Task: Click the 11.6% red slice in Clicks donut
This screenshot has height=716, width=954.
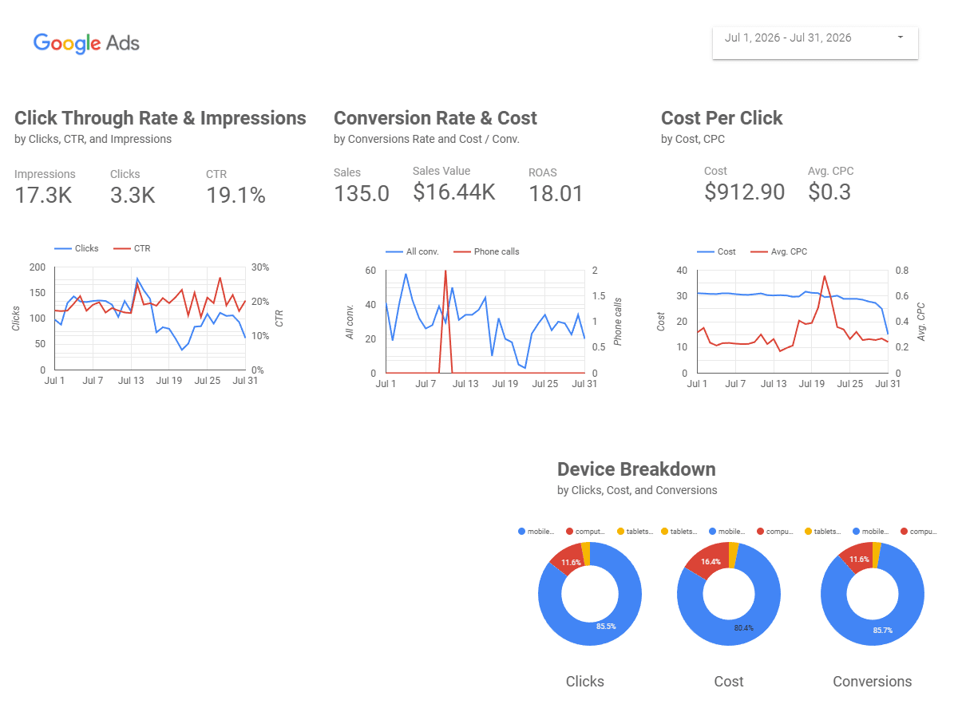Action: coord(570,563)
